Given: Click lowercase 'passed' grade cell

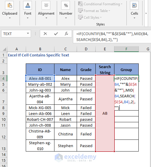Looking at the screenshot, I should (x=86, y=119).
